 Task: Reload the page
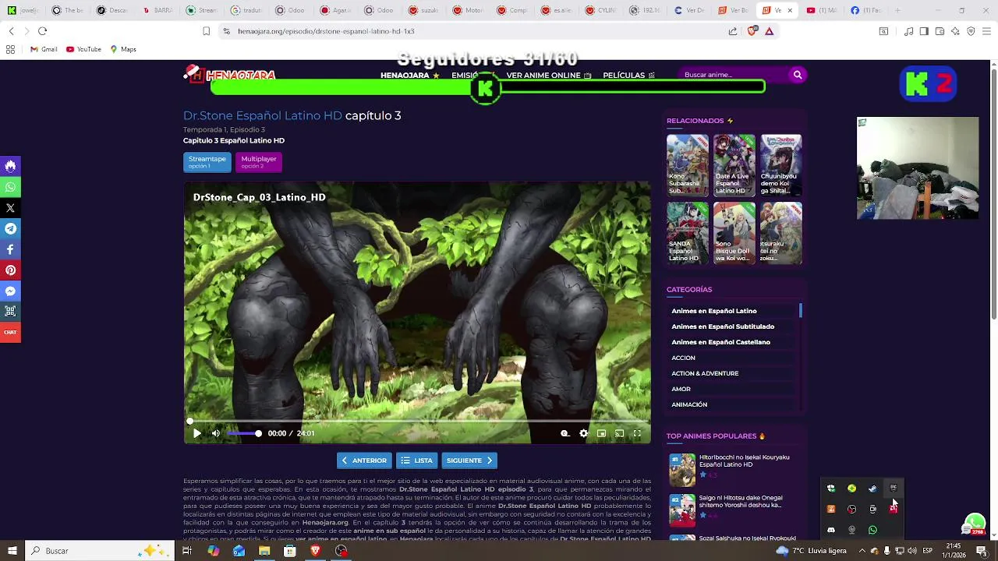coord(42,31)
